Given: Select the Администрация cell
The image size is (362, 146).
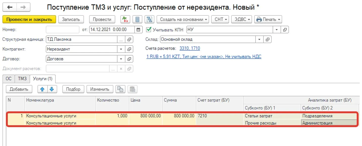Looking at the screenshot, I should coord(329,123).
